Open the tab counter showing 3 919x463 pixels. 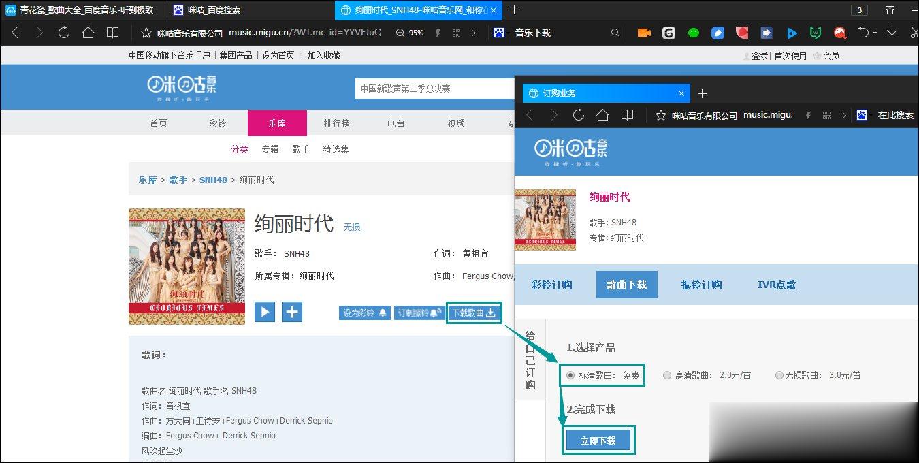859,10
